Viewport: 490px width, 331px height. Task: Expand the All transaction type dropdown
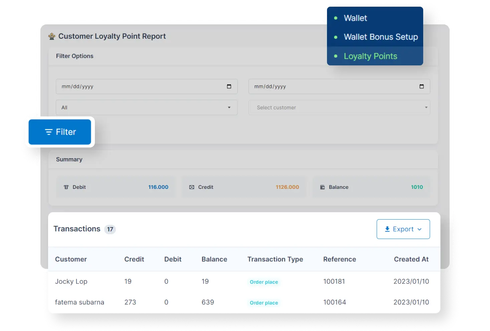(x=229, y=107)
